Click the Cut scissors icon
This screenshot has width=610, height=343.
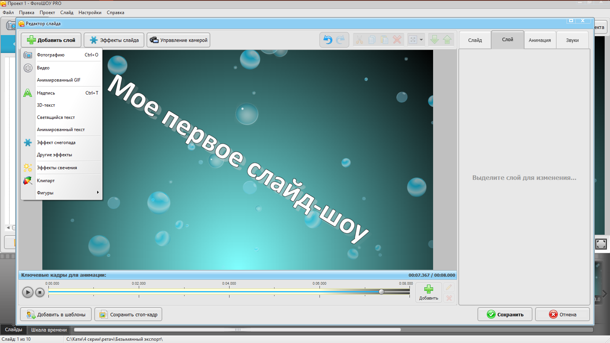tap(359, 40)
